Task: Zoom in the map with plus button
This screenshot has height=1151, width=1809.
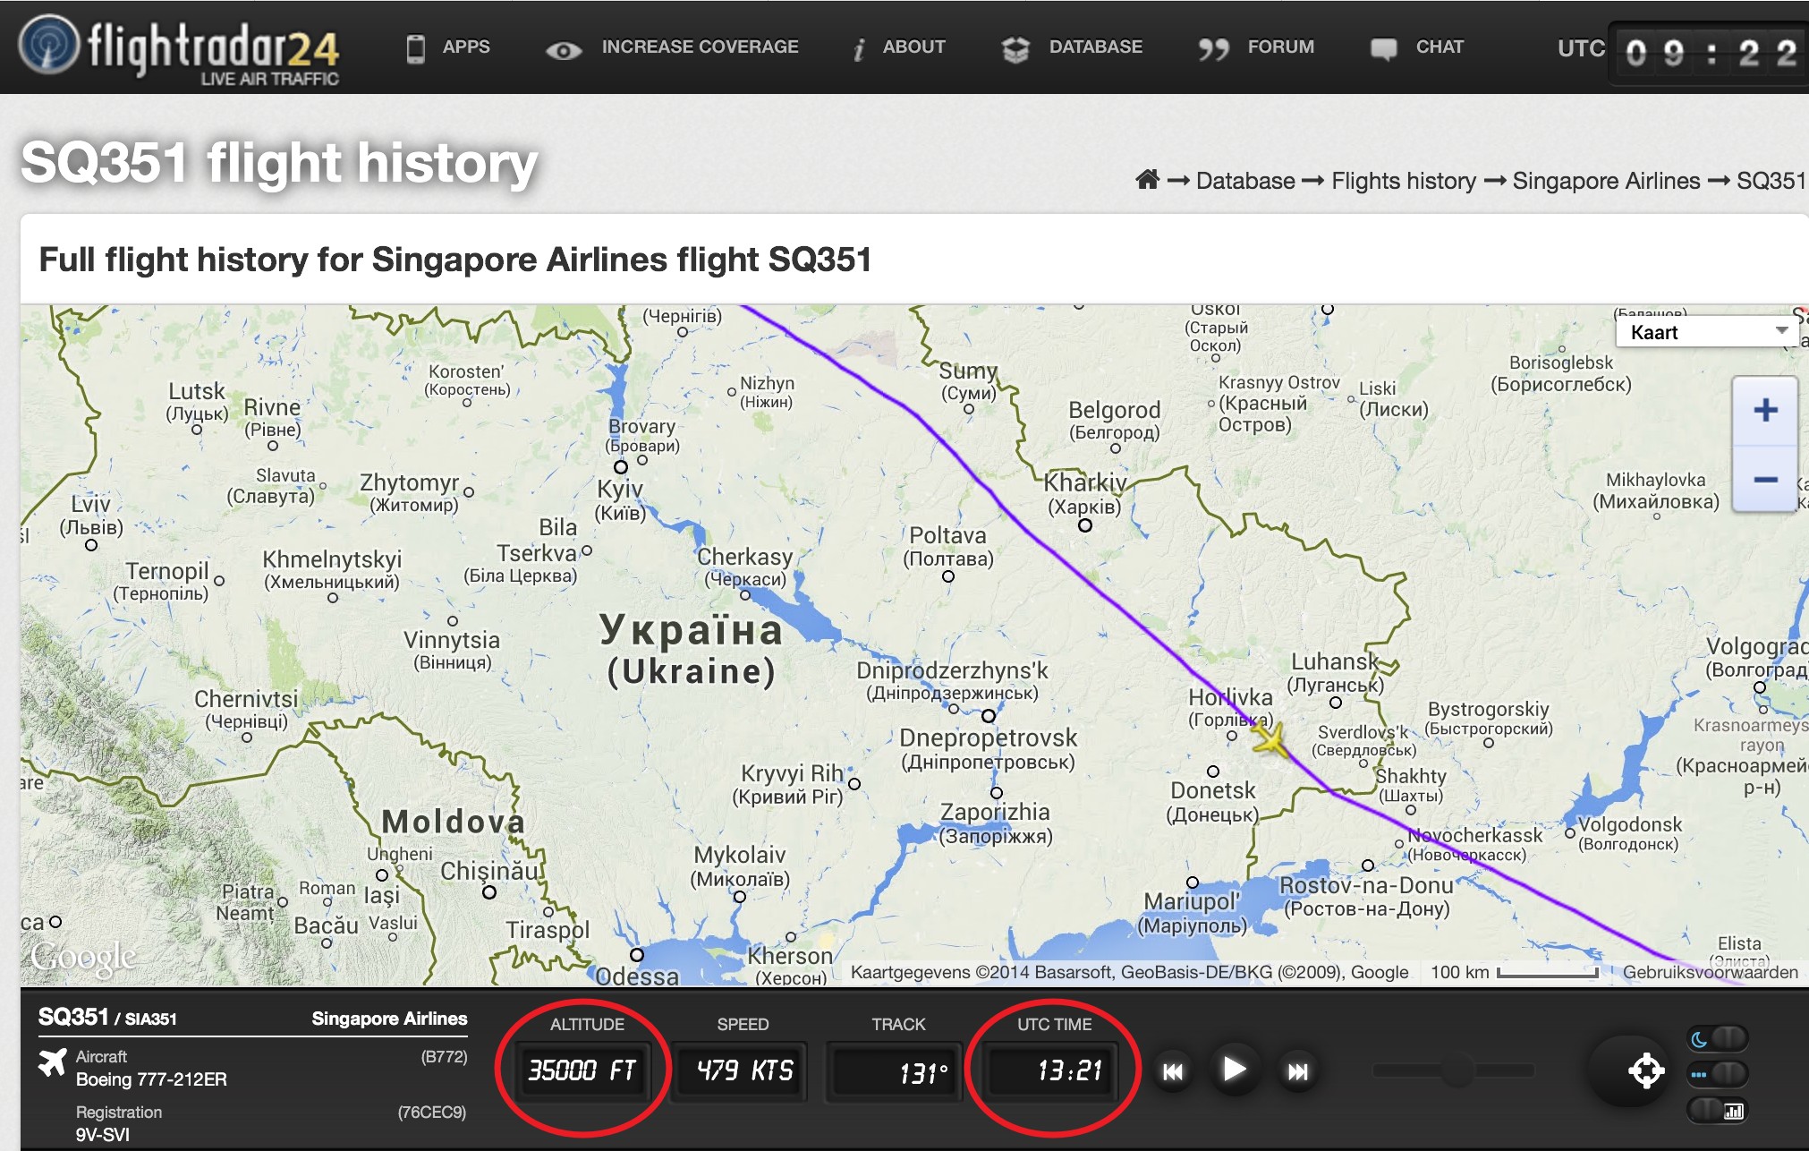Action: pyautogui.click(x=1765, y=411)
